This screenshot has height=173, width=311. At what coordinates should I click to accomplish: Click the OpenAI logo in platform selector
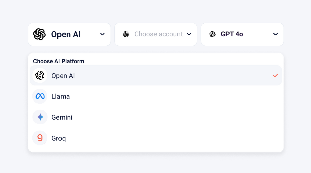point(39,34)
